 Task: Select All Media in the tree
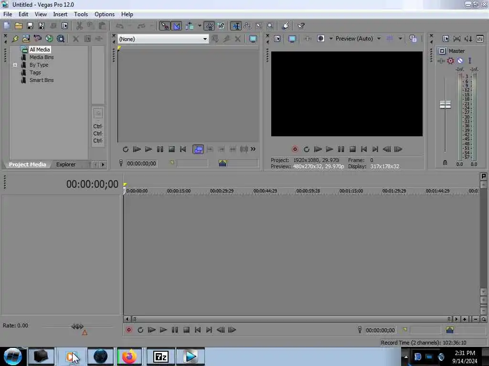pyautogui.click(x=40, y=50)
